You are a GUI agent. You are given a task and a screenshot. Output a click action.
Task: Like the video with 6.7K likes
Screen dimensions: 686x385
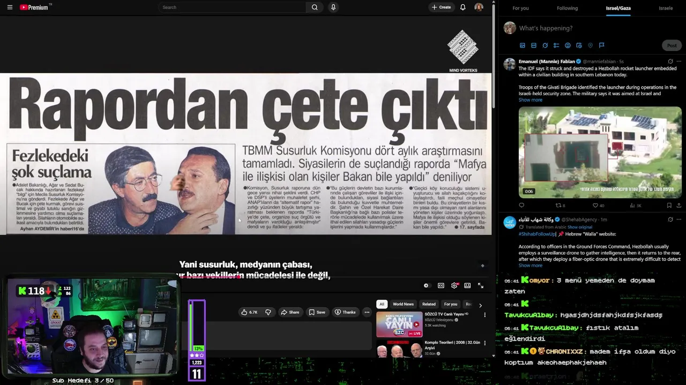pos(249,312)
